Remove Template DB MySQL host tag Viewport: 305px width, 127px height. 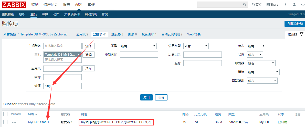coord(78,55)
